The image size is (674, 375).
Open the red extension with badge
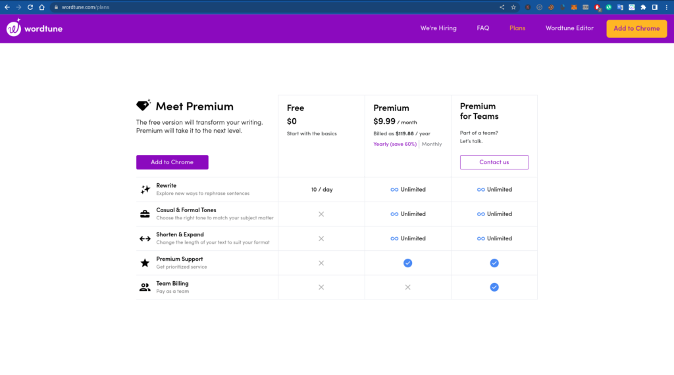[598, 7]
